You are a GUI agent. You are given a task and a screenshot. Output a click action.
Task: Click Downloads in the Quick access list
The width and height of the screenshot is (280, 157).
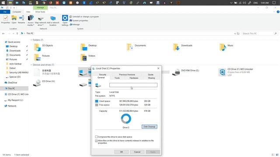15,51
